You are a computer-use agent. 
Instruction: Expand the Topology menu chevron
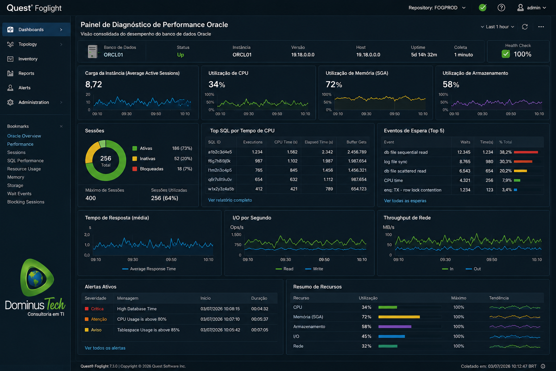click(x=61, y=44)
